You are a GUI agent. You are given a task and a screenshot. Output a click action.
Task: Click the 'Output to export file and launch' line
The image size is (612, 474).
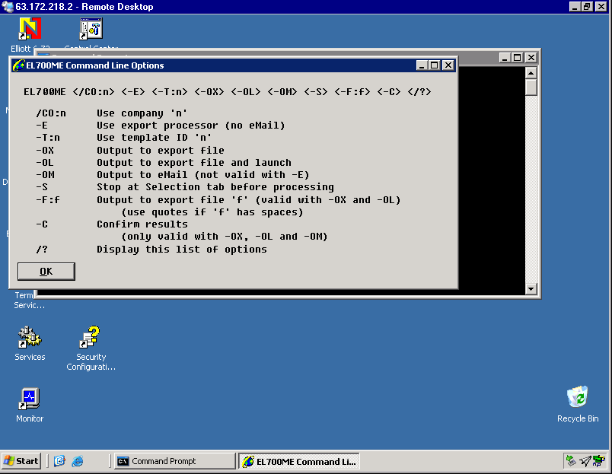(x=194, y=162)
